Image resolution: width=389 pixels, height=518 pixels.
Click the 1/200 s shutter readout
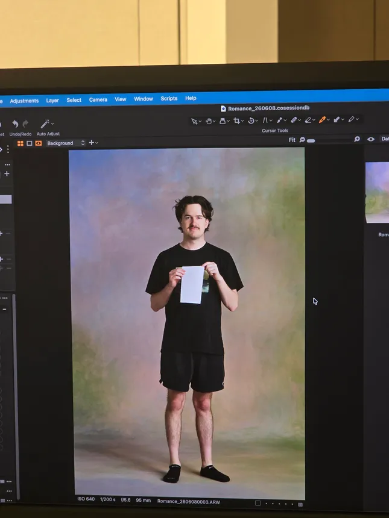click(x=108, y=499)
